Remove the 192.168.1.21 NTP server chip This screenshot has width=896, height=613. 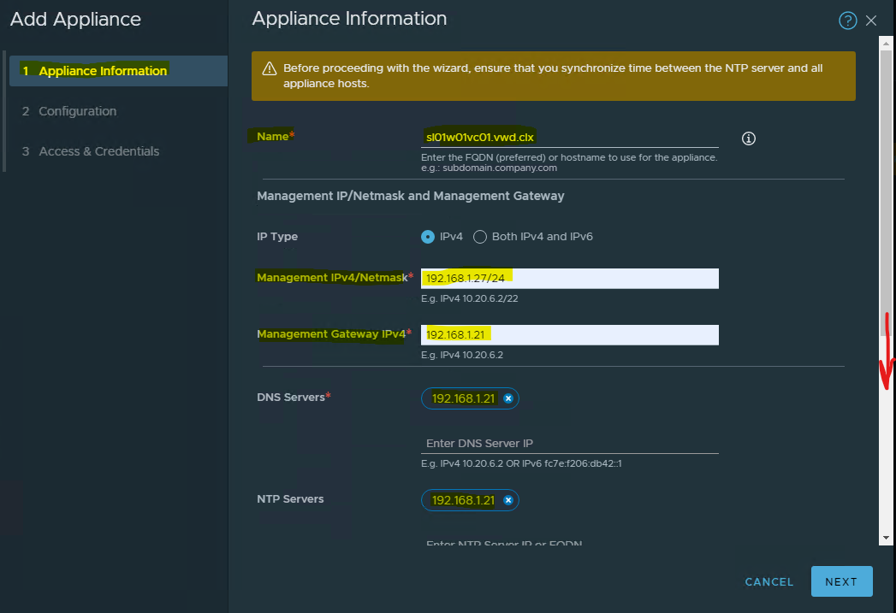click(x=507, y=500)
